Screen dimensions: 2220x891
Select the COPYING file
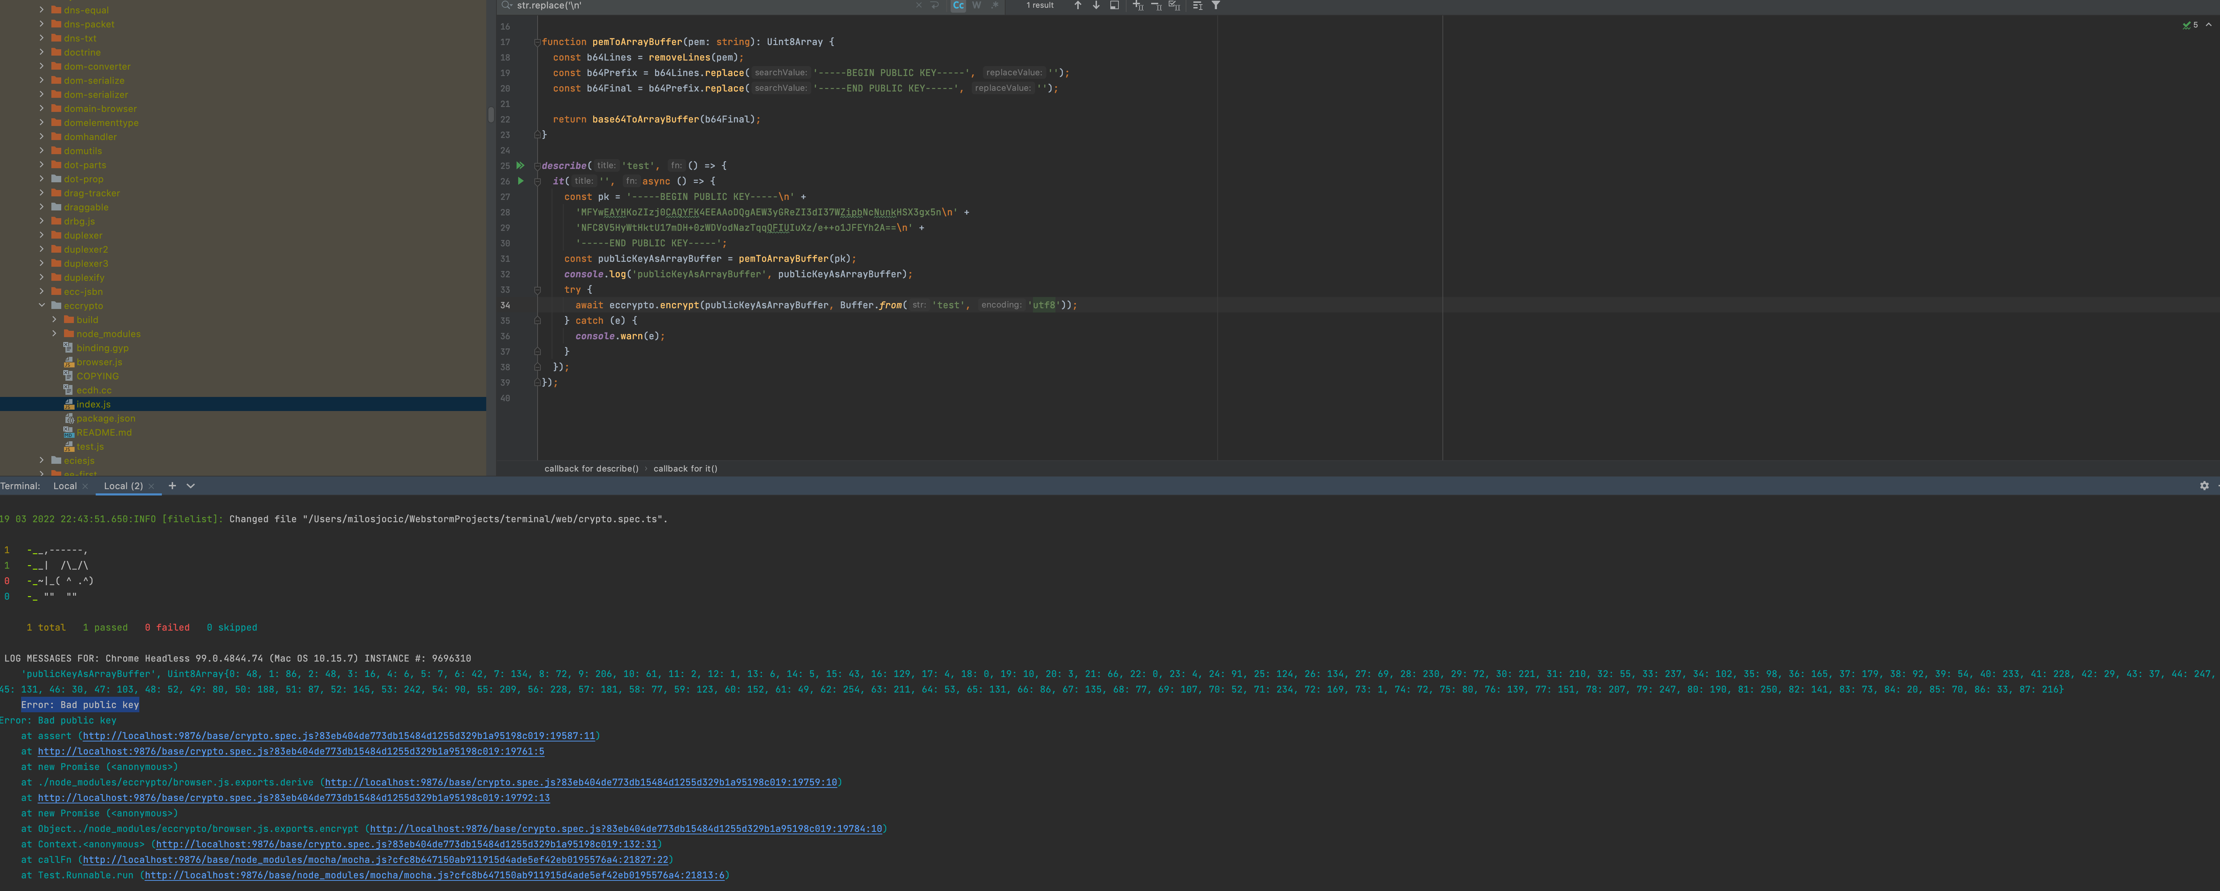(97, 376)
